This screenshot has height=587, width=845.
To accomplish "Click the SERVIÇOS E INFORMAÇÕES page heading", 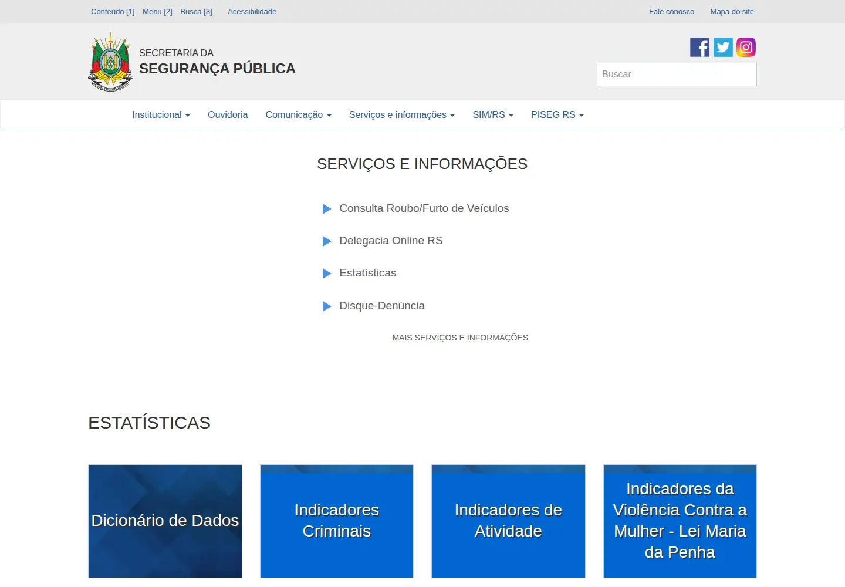I will [422, 164].
